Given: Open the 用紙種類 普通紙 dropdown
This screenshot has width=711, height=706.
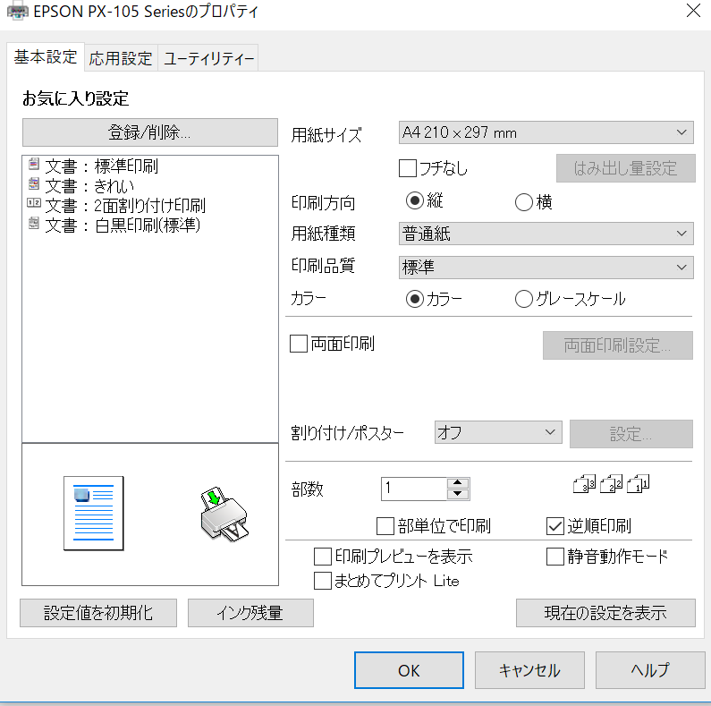Looking at the screenshot, I should [x=546, y=234].
